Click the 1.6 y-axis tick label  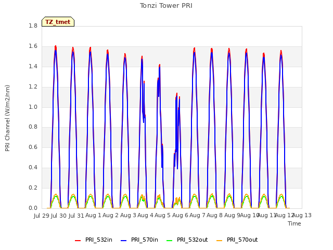coord(33,46)
